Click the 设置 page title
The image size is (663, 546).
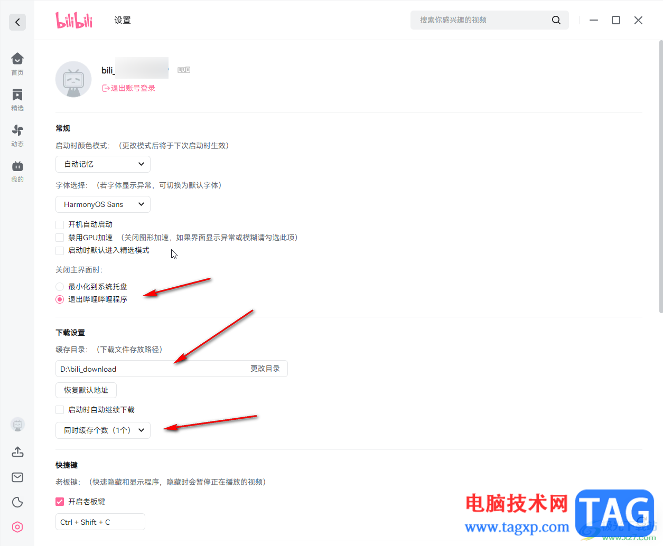pyautogui.click(x=123, y=20)
